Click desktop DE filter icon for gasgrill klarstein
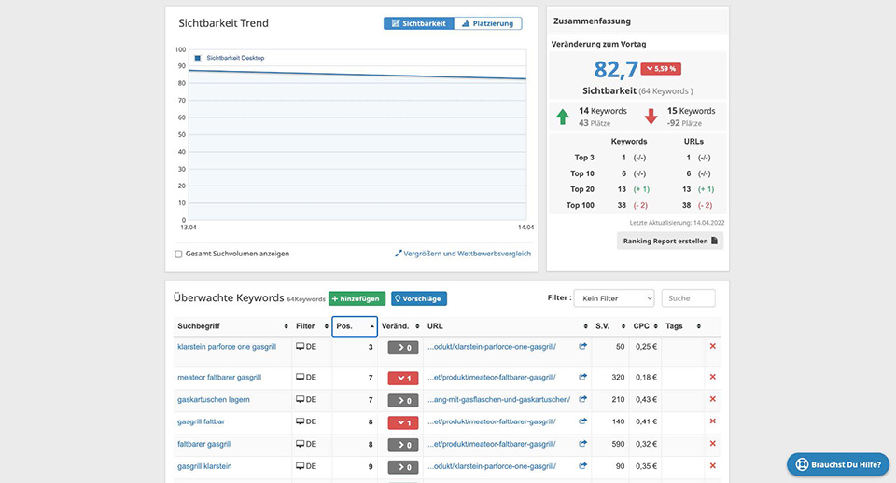896x483 pixels. coord(306,466)
